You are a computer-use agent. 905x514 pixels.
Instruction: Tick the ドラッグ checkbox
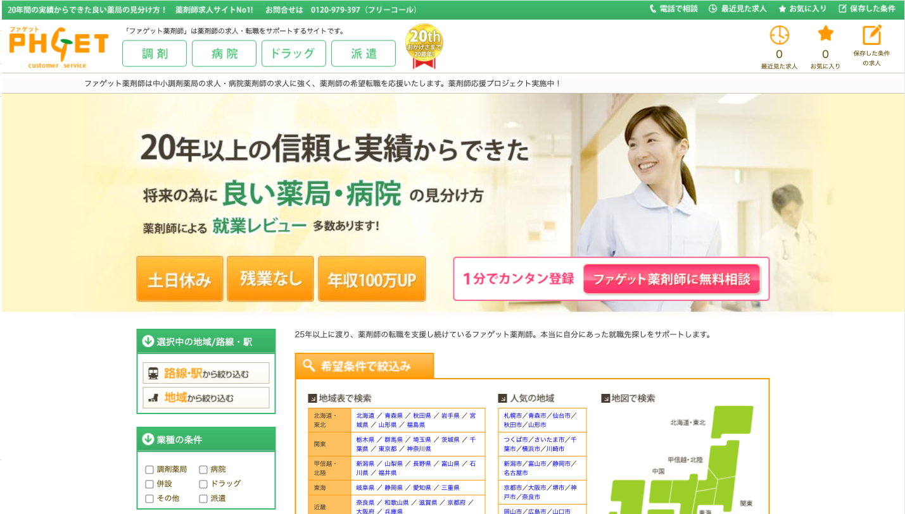(x=203, y=484)
